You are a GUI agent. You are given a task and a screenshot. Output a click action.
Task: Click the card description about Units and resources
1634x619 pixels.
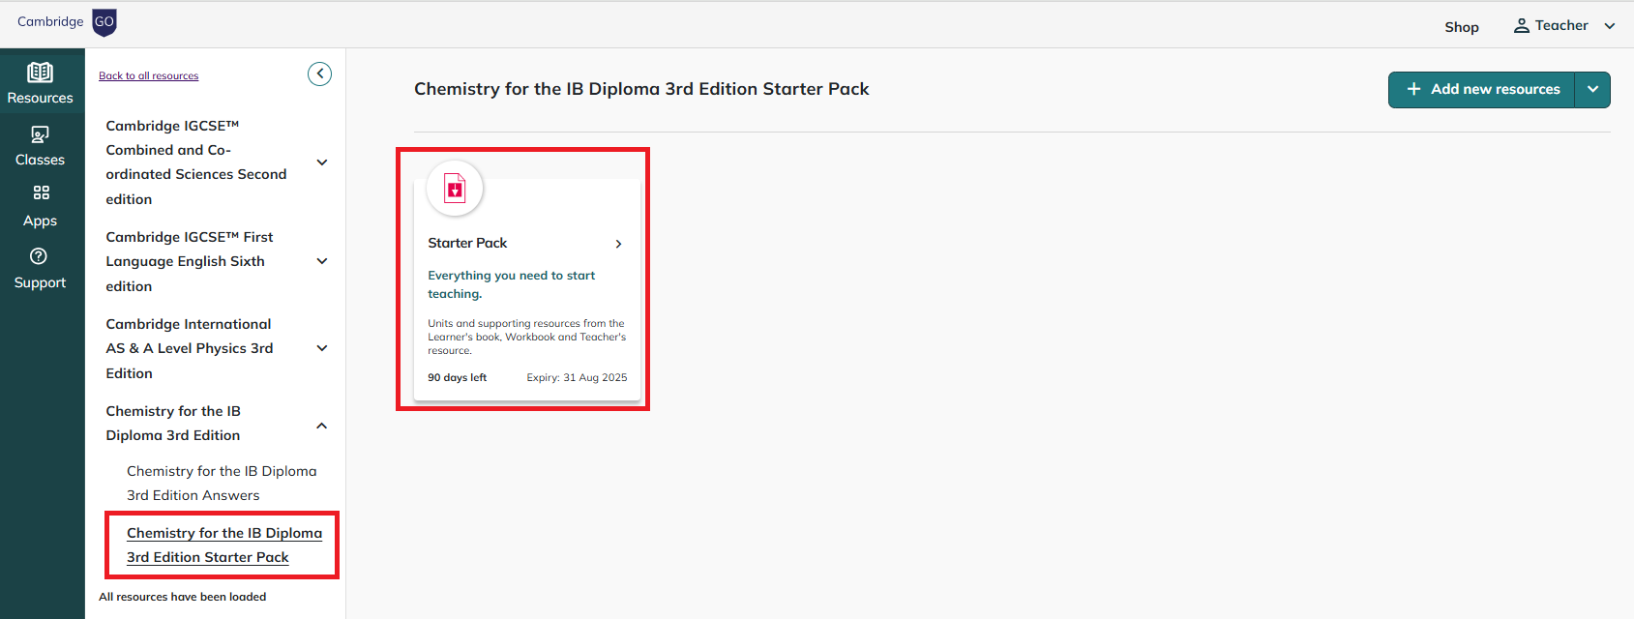[x=527, y=337]
